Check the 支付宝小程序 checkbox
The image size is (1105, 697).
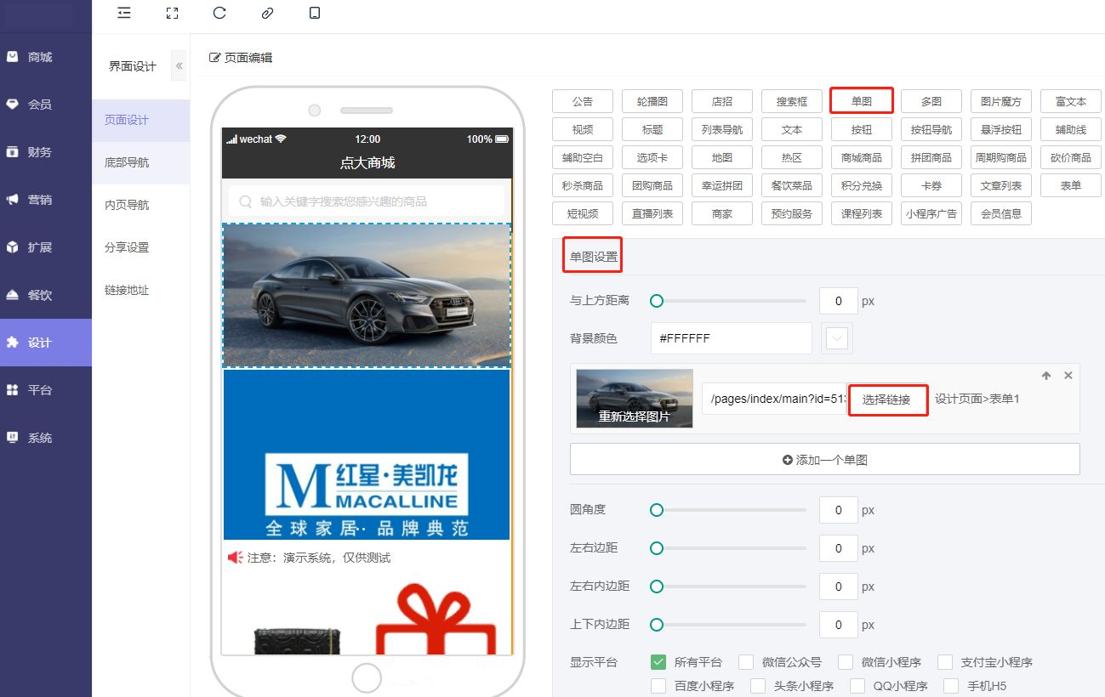point(945,662)
